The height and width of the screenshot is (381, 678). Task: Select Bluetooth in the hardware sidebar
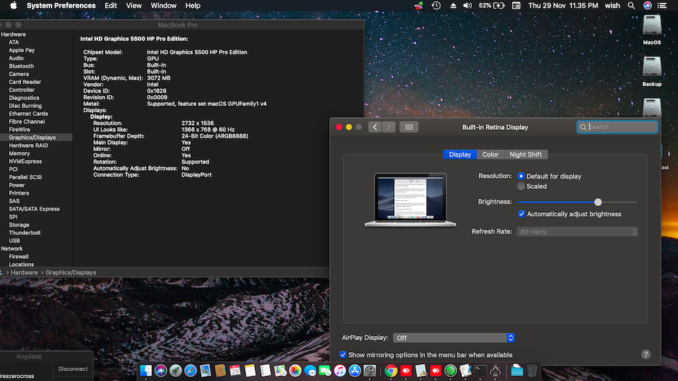(x=21, y=66)
